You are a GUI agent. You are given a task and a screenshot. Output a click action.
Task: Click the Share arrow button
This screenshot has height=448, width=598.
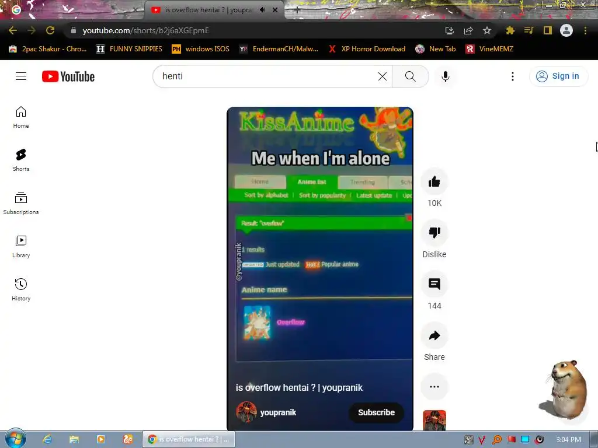[434, 335]
